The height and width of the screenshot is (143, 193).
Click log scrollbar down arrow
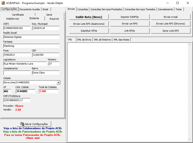[189, 139]
